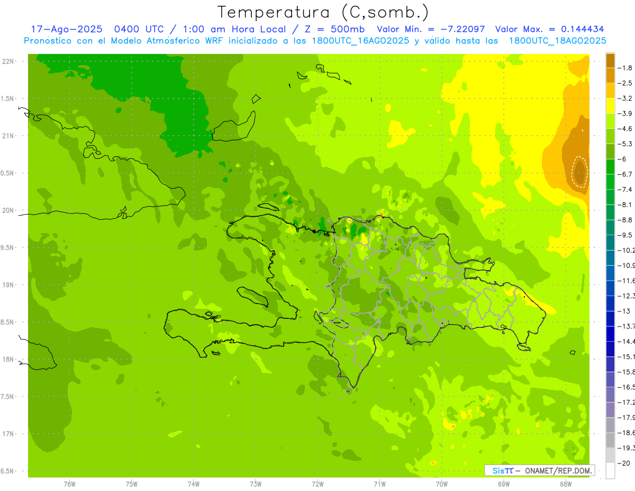The height and width of the screenshot is (491, 635).
Task: Click the '-3.9' colorbar value
Action: [x=625, y=113]
